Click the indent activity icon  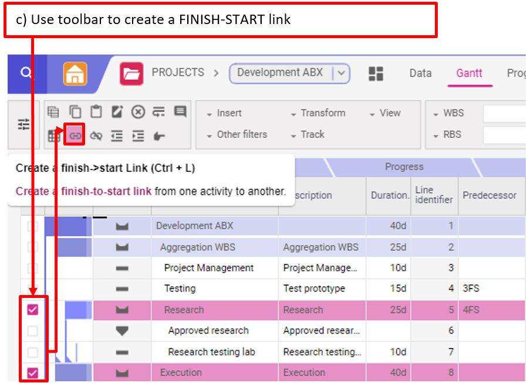point(138,135)
